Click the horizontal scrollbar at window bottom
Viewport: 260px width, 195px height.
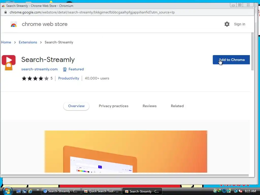[125, 175]
